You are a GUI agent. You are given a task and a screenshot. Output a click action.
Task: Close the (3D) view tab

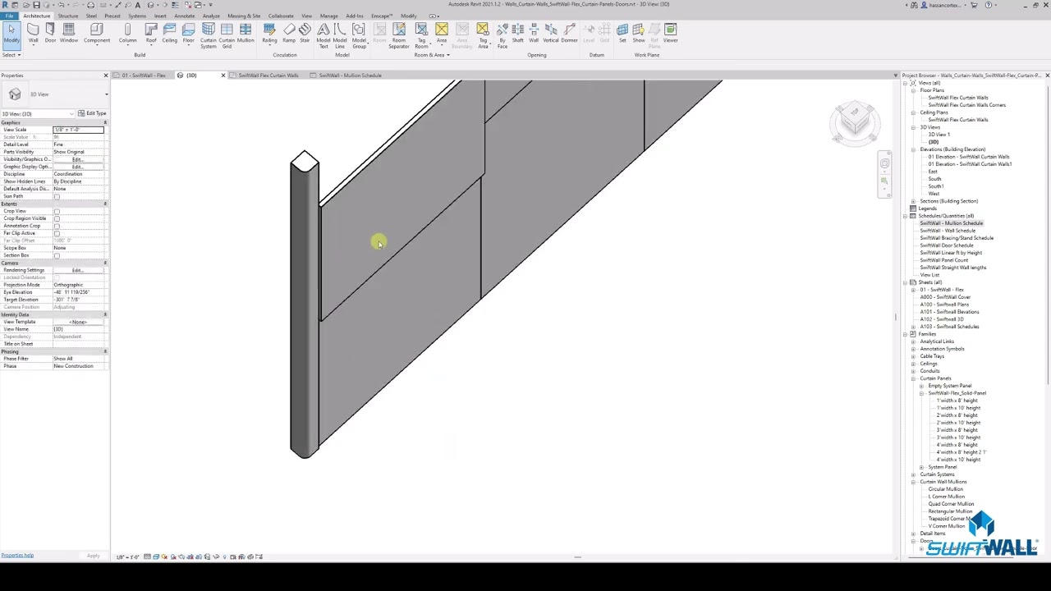click(223, 76)
